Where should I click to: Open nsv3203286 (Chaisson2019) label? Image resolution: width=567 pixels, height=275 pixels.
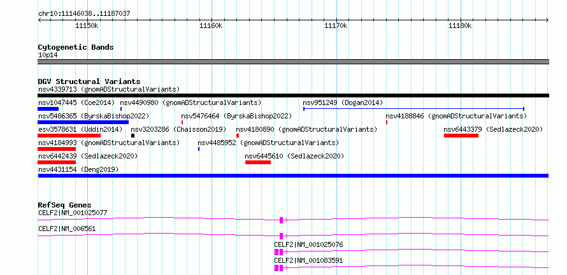tap(178, 129)
